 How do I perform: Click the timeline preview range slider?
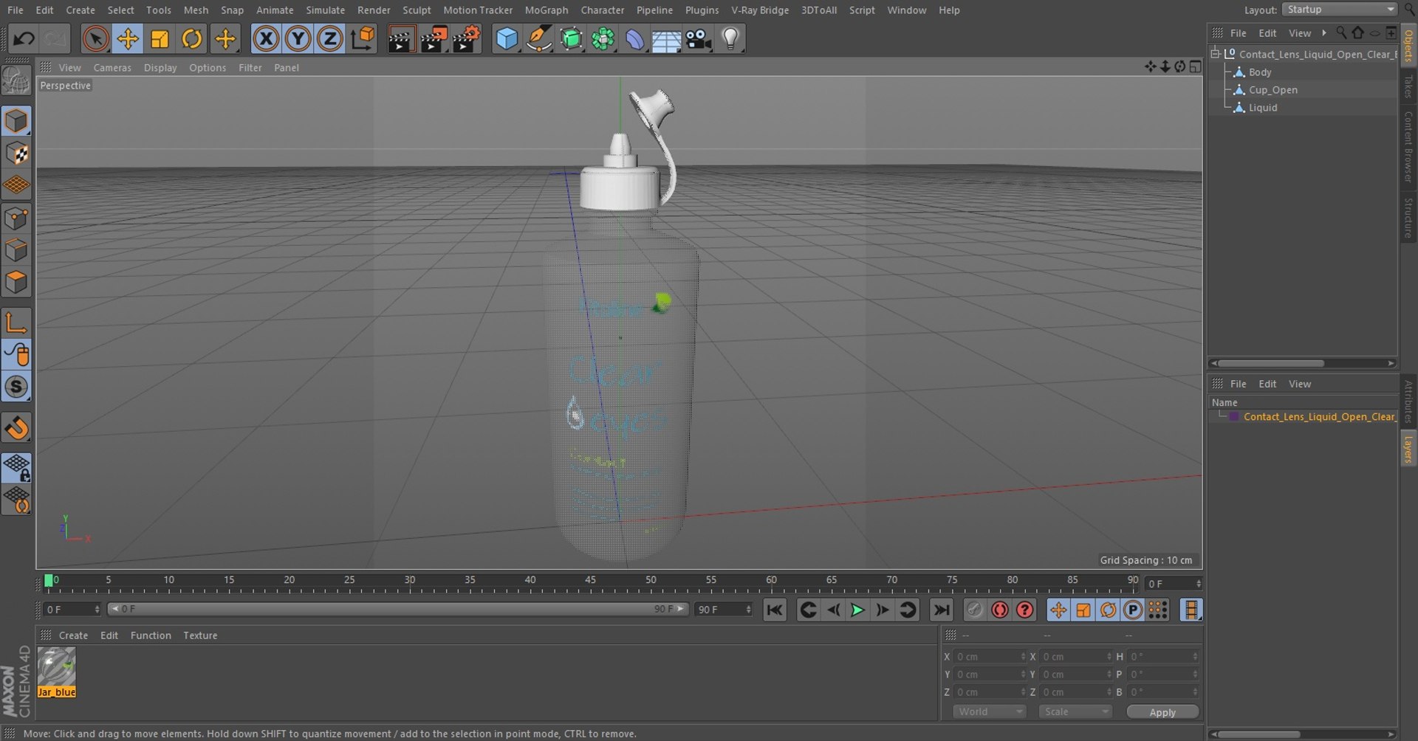click(398, 610)
